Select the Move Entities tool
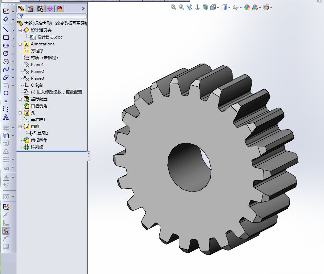Viewport: 324px width, 274px height. [6, 167]
